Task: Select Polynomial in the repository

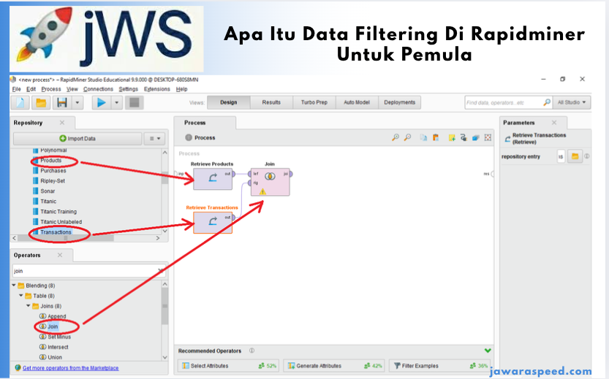Action: coord(53,150)
